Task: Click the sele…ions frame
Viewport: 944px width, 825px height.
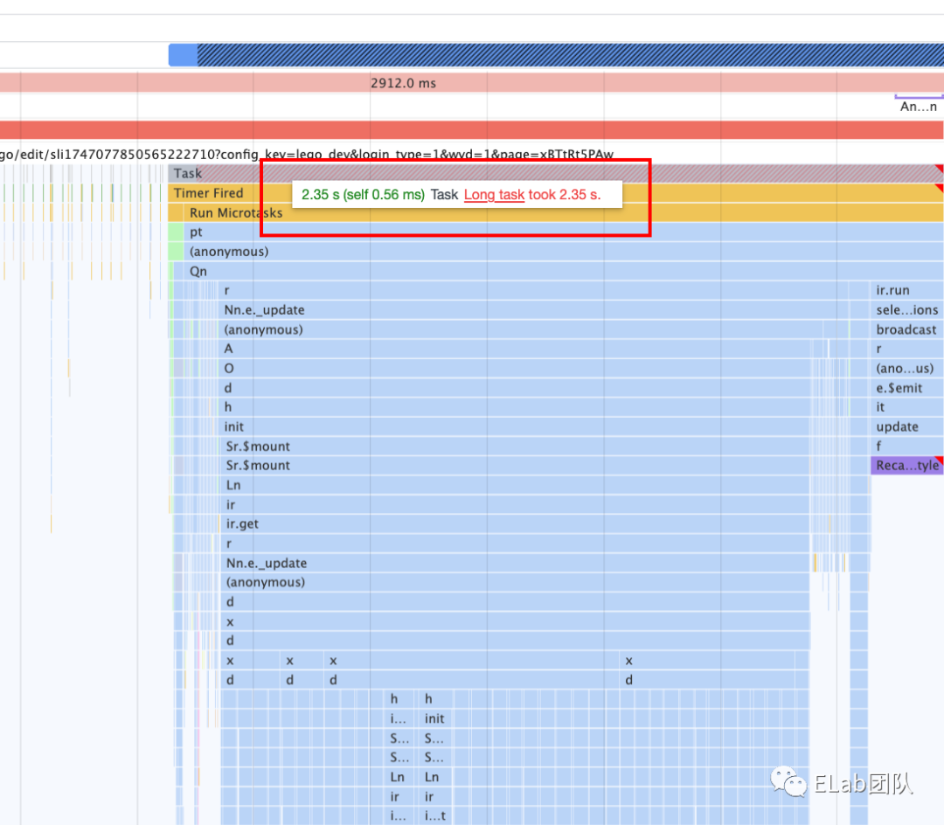Action: pos(907,310)
